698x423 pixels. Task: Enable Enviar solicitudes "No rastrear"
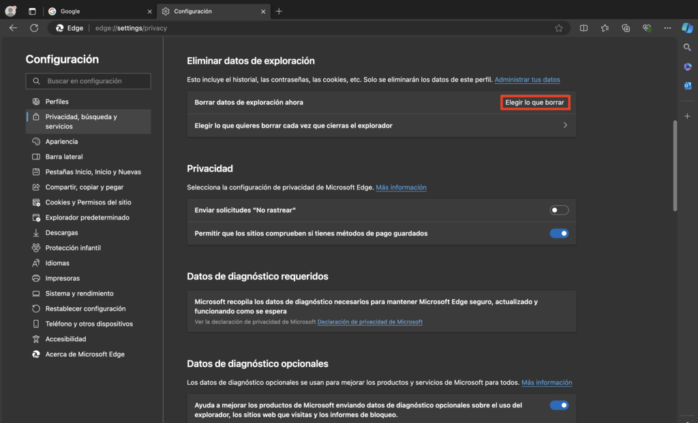pyautogui.click(x=559, y=210)
